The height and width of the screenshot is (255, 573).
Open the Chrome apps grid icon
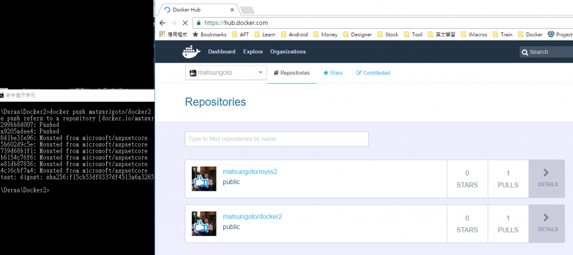tap(162, 34)
